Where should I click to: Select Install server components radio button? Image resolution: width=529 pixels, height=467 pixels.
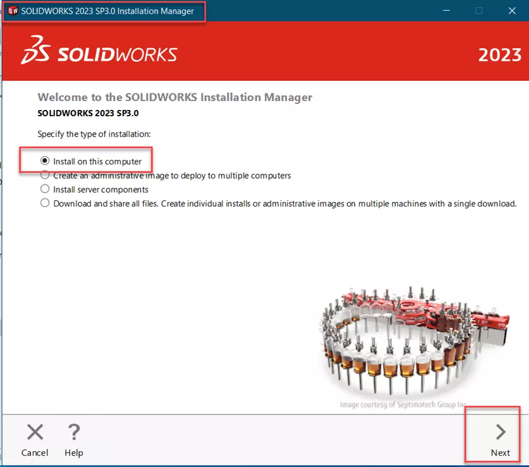tap(44, 189)
